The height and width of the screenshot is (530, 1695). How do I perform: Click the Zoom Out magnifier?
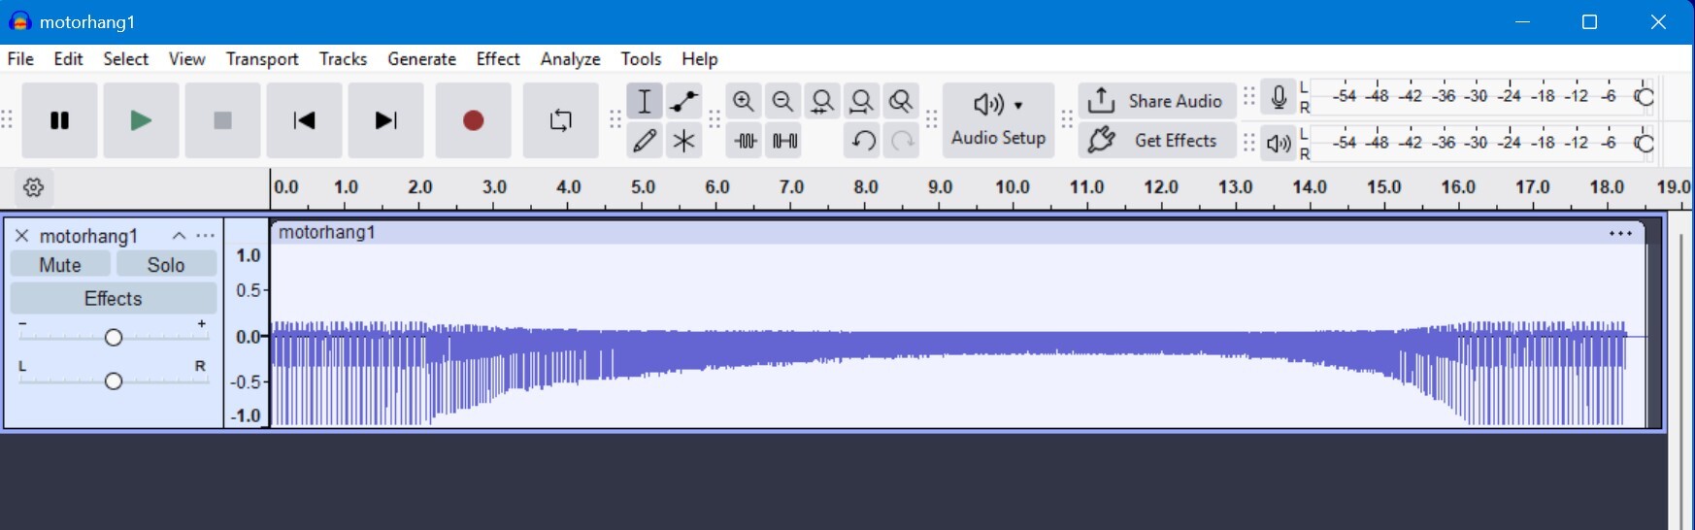[x=783, y=101]
